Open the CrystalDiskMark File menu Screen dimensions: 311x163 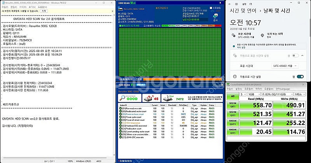230,89
